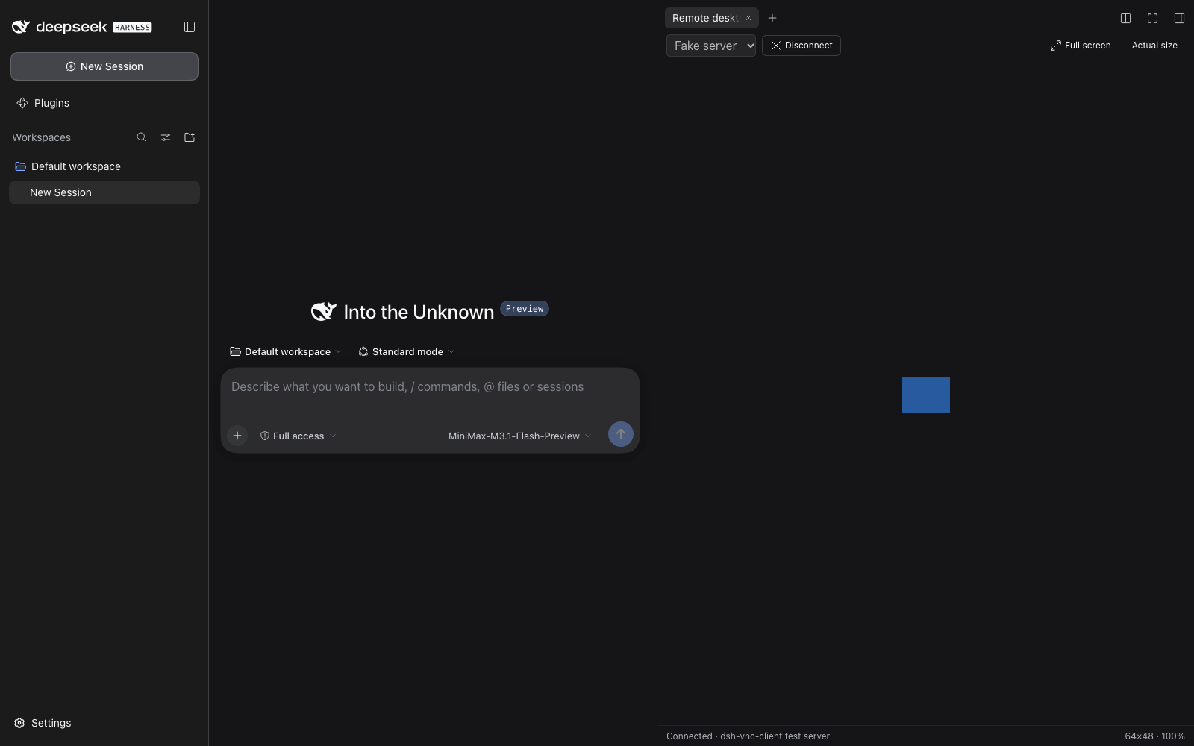Enter Full screen remote view
This screenshot has height=746, width=1194.
(1081, 46)
